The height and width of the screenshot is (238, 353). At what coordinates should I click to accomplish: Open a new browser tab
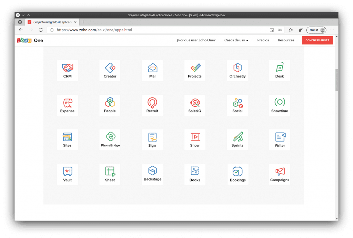pyautogui.click(x=83, y=22)
